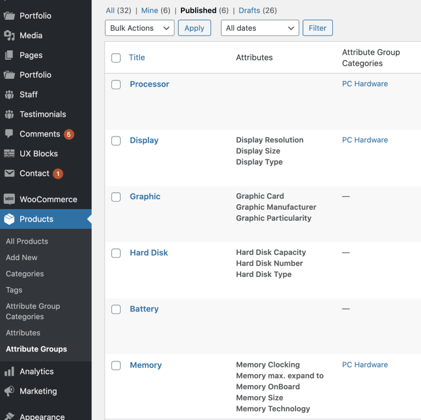Click the UX Blocks grid icon
This screenshot has height=420, width=421.
9,154
